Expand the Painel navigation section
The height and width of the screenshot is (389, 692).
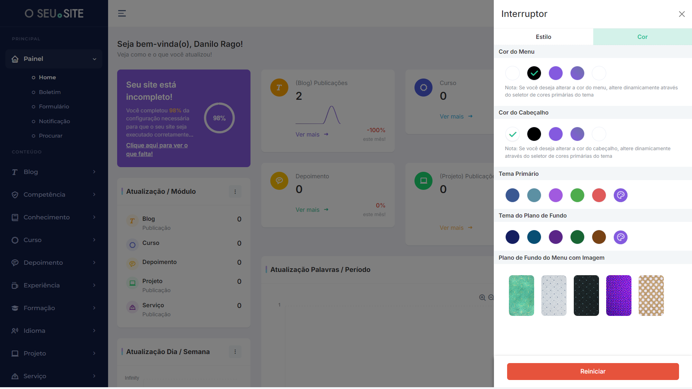tap(94, 58)
